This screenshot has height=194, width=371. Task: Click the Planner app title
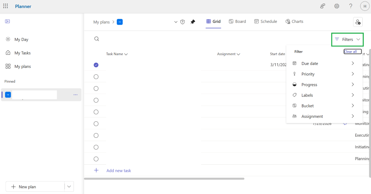23,7
